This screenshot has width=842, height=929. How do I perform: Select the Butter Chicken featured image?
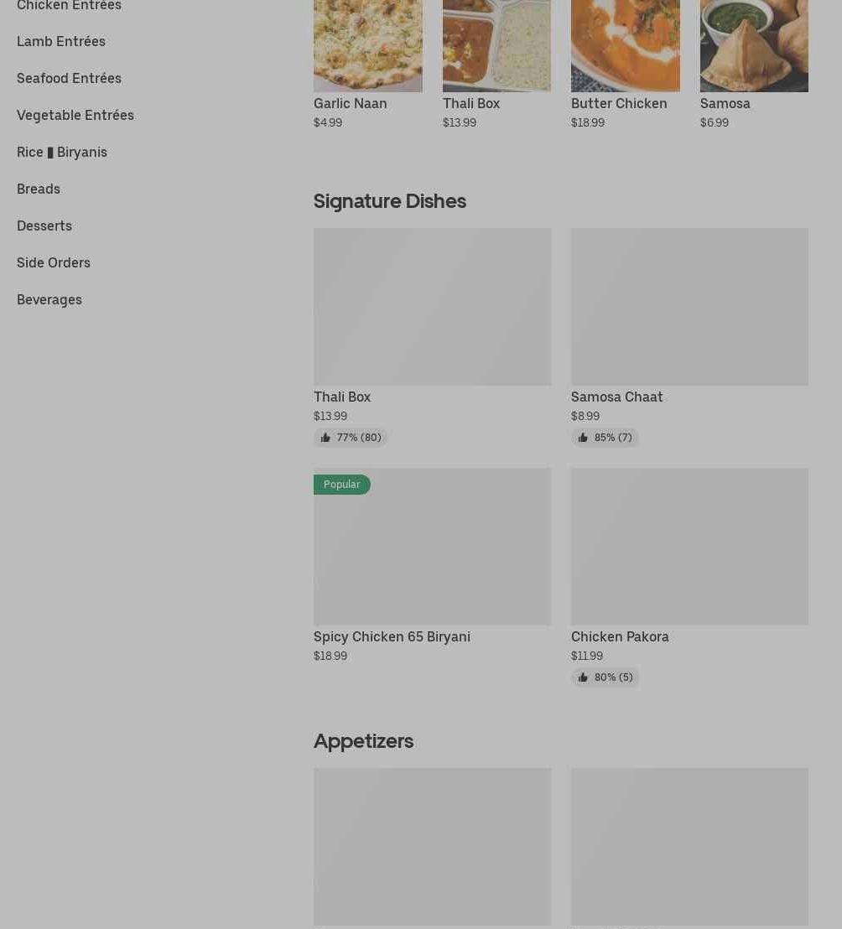626,45
